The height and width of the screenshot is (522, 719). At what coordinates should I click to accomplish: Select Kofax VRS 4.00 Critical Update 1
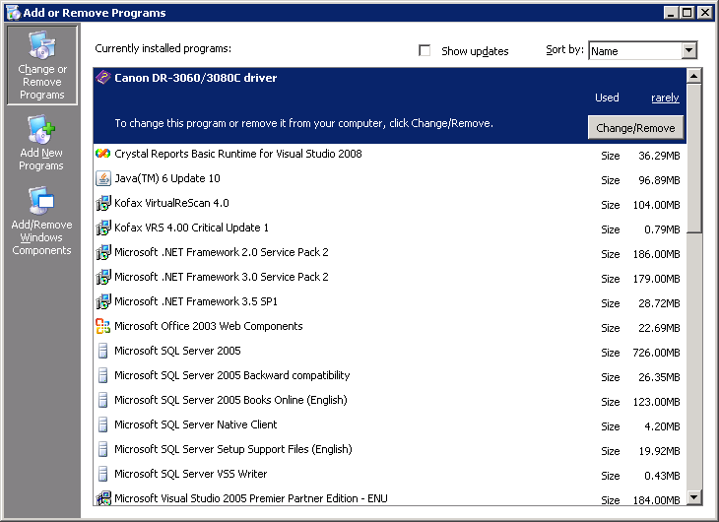(192, 228)
